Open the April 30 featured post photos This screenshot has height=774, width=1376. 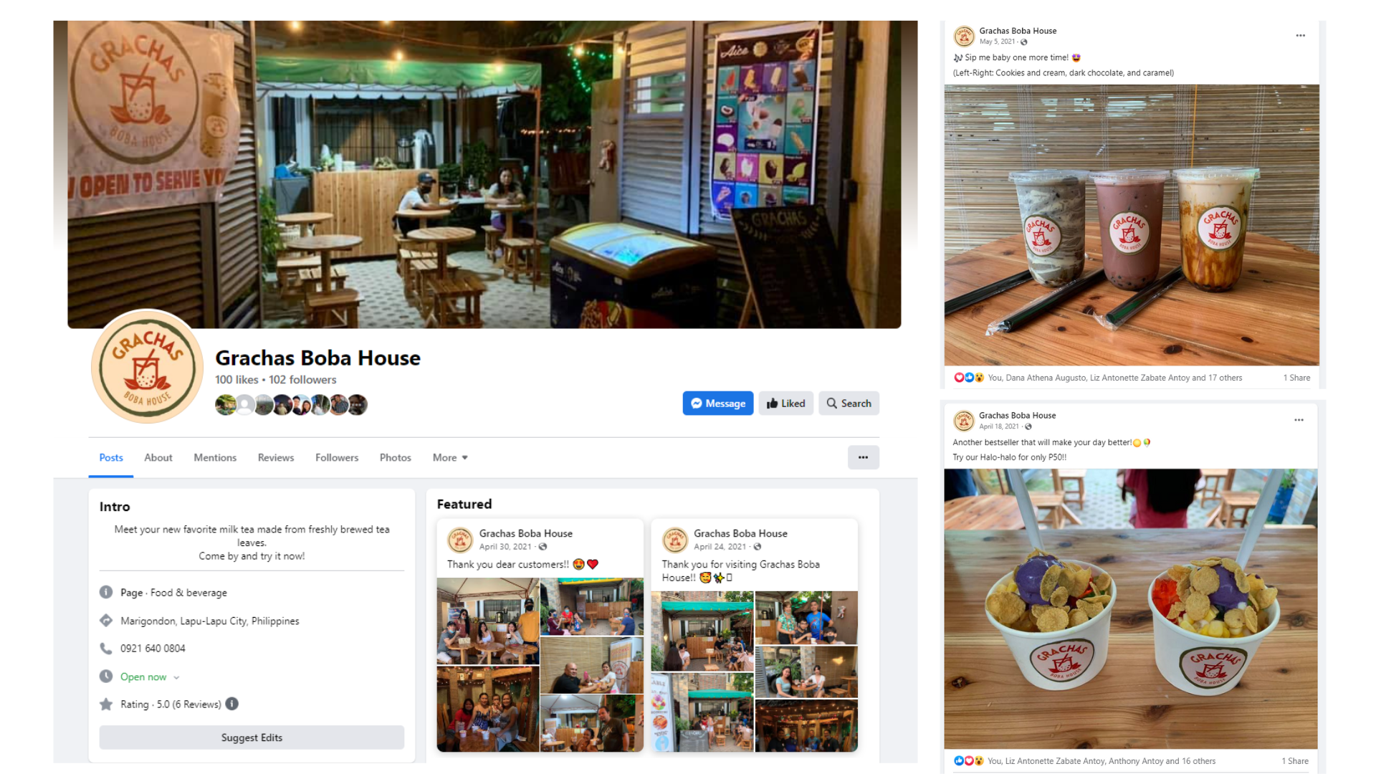point(540,665)
